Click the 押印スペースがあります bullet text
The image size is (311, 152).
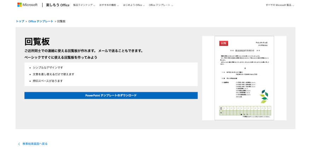(x=48, y=81)
